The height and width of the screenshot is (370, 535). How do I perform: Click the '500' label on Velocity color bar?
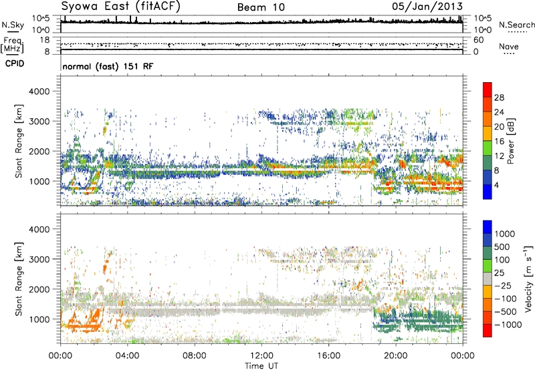point(502,246)
